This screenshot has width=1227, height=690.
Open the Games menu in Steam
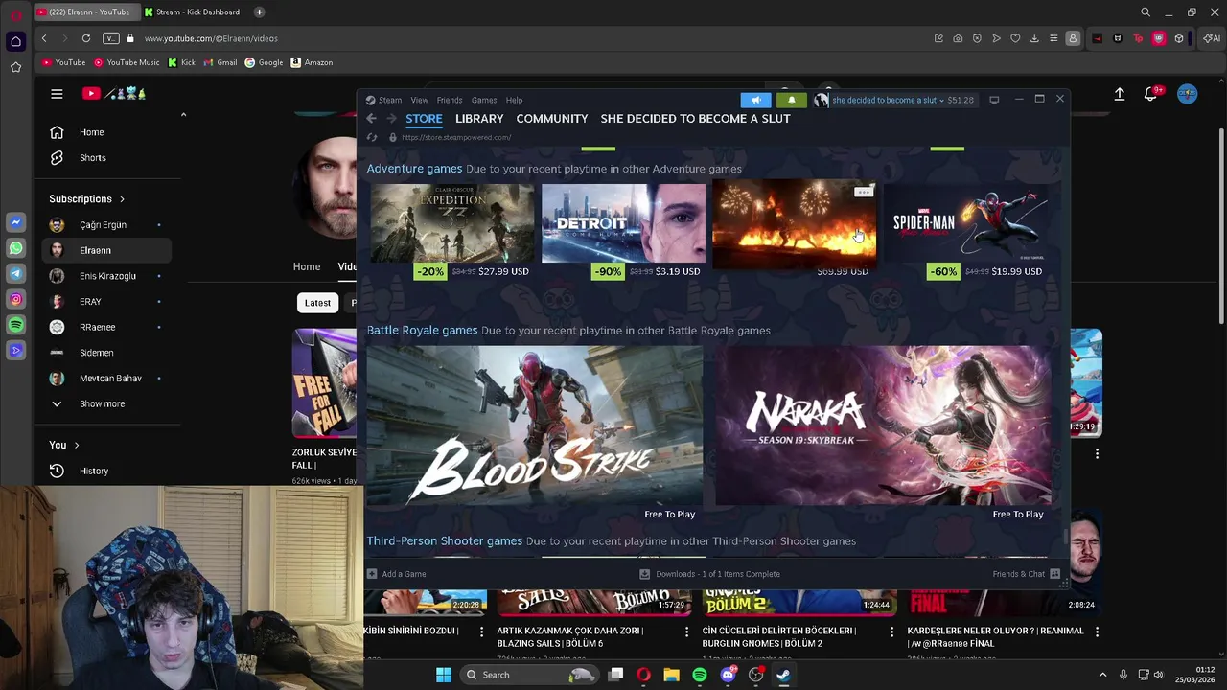pyautogui.click(x=484, y=100)
